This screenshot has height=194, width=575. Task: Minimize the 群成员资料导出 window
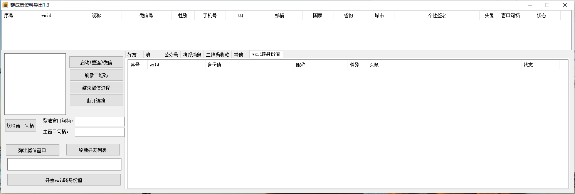click(530, 5)
